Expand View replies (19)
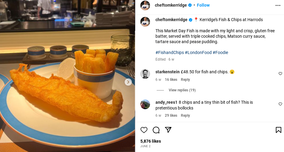 coord(182,90)
